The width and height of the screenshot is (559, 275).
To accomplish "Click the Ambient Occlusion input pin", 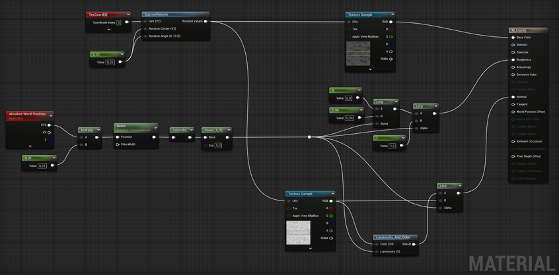I will (x=511, y=141).
